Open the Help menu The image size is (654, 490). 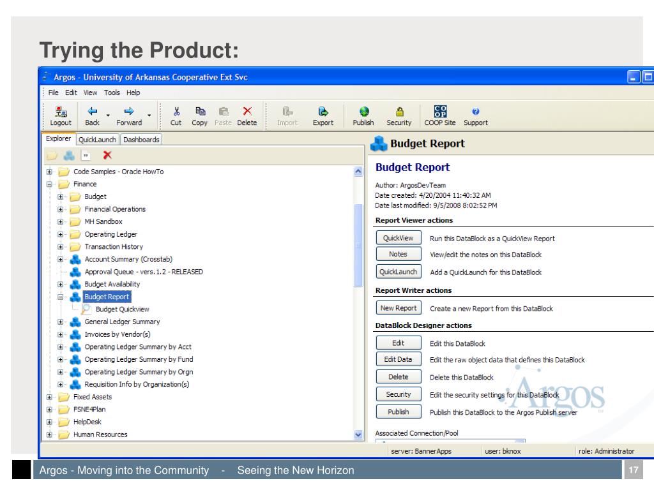[x=133, y=93]
